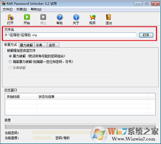The image size is (161, 144).
Task: Select the 掩蔽暴力破解 radio option
Action: click(10, 62)
